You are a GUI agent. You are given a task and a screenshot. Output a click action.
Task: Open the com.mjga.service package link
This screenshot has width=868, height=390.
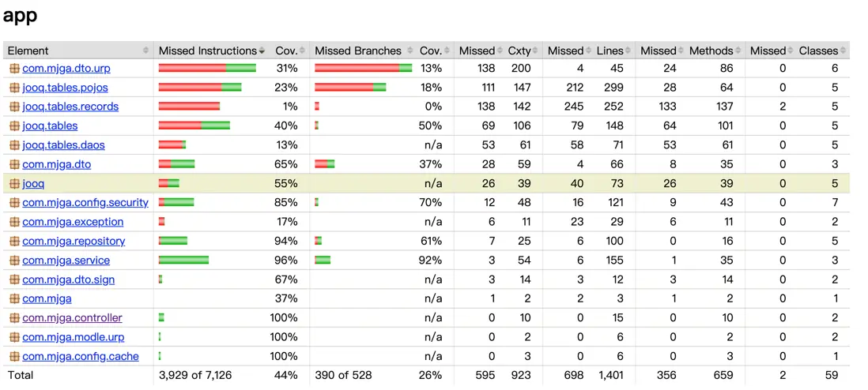pos(66,261)
